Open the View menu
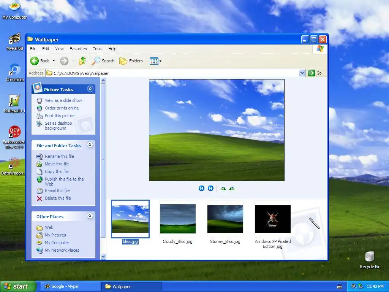This screenshot has height=292, width=389. 59,49
